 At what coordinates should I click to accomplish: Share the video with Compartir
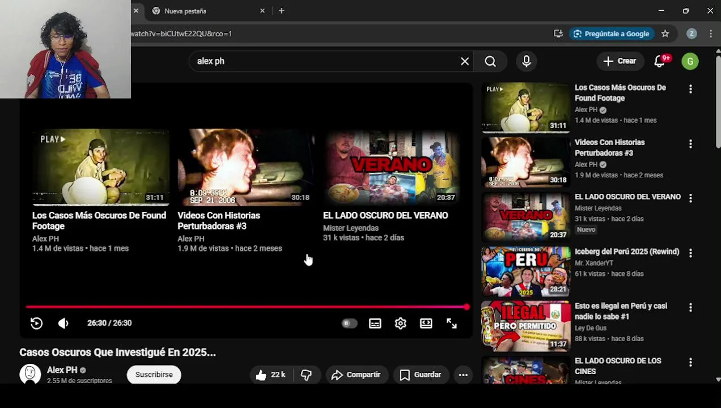pos(357,375)
